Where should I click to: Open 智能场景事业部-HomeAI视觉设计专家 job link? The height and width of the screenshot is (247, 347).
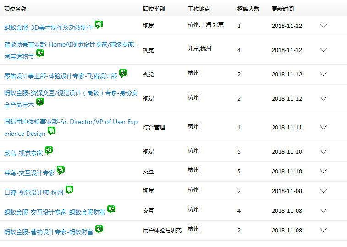pos(70,50)
